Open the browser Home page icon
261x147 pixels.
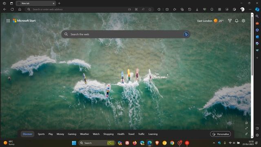pos(20,9)
